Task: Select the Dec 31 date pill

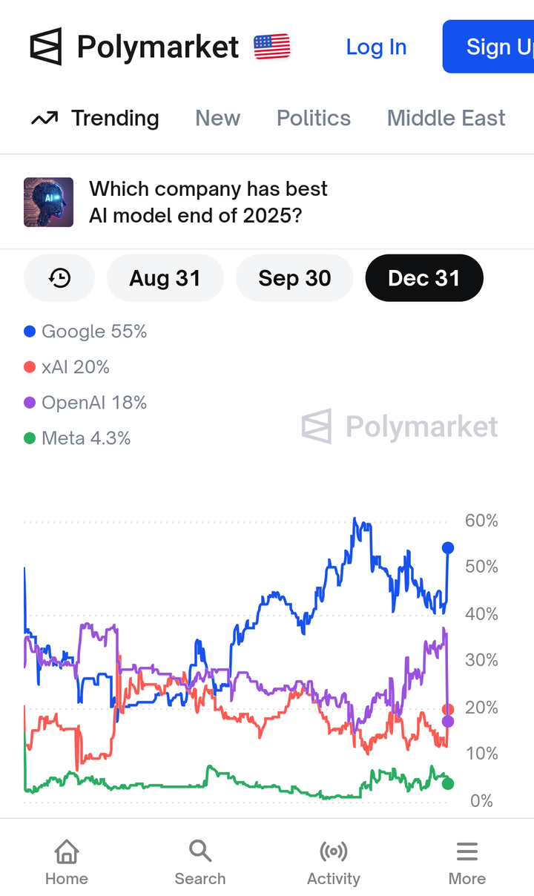Action: point(424,278)
